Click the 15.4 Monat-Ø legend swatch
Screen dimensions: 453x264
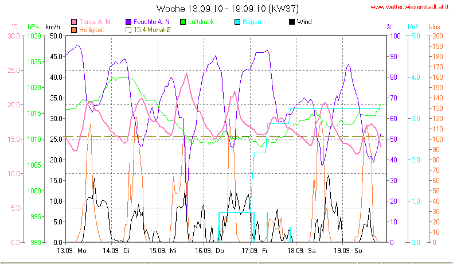[128, 30]
